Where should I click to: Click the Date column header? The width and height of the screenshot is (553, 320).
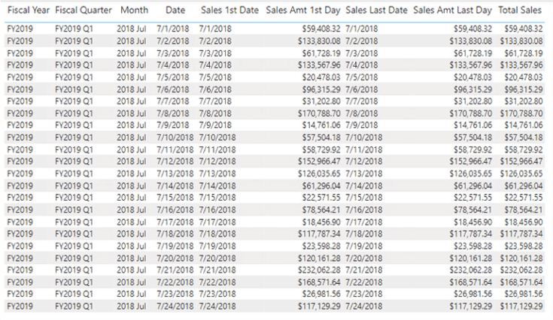175,11
